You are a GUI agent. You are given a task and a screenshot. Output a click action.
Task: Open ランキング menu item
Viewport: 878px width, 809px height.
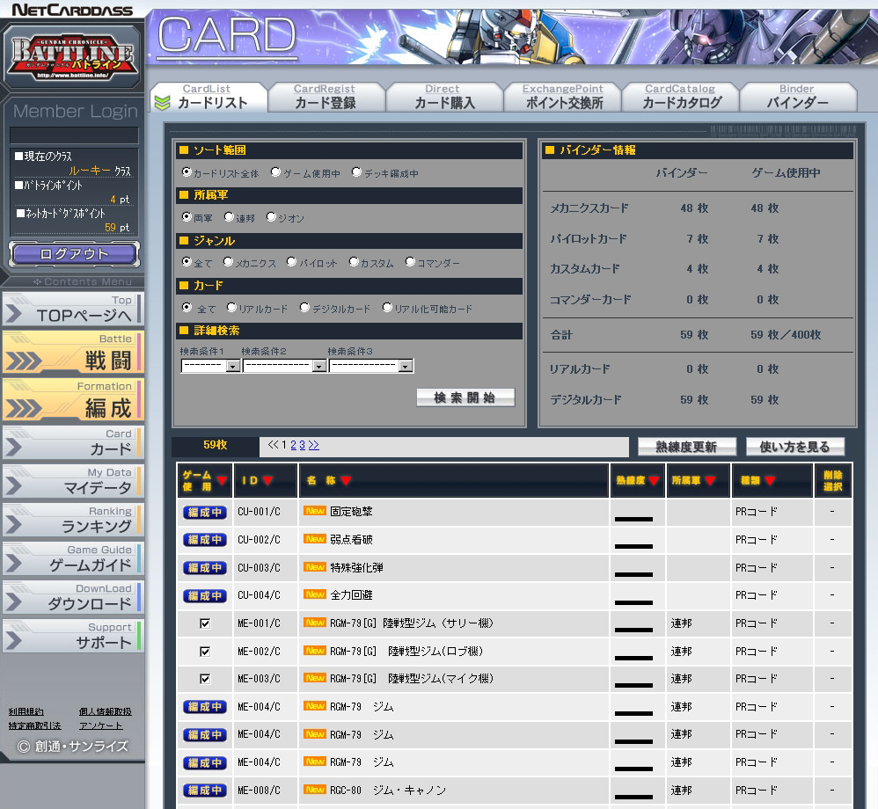(73, 520)
